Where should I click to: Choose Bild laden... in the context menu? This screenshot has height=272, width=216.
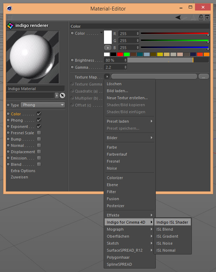117,91
